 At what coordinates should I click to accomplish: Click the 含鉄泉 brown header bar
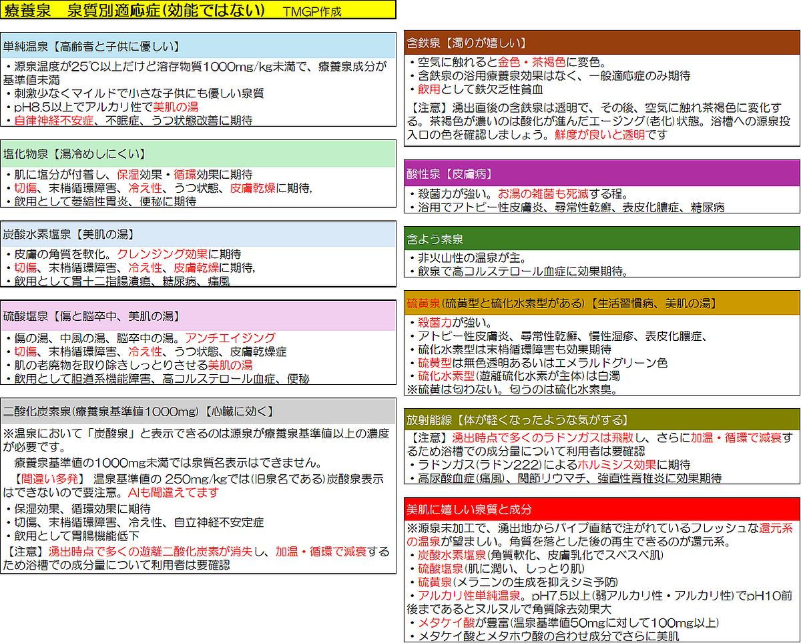point(601,43)
